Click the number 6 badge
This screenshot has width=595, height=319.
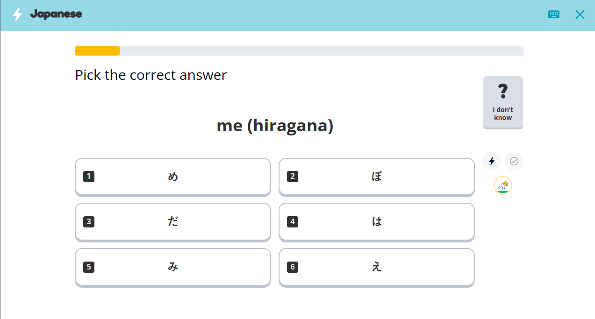[x=293, y=267]
